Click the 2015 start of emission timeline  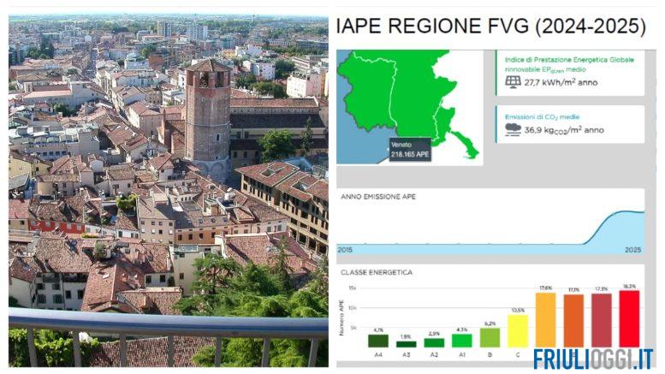(345, 249)
